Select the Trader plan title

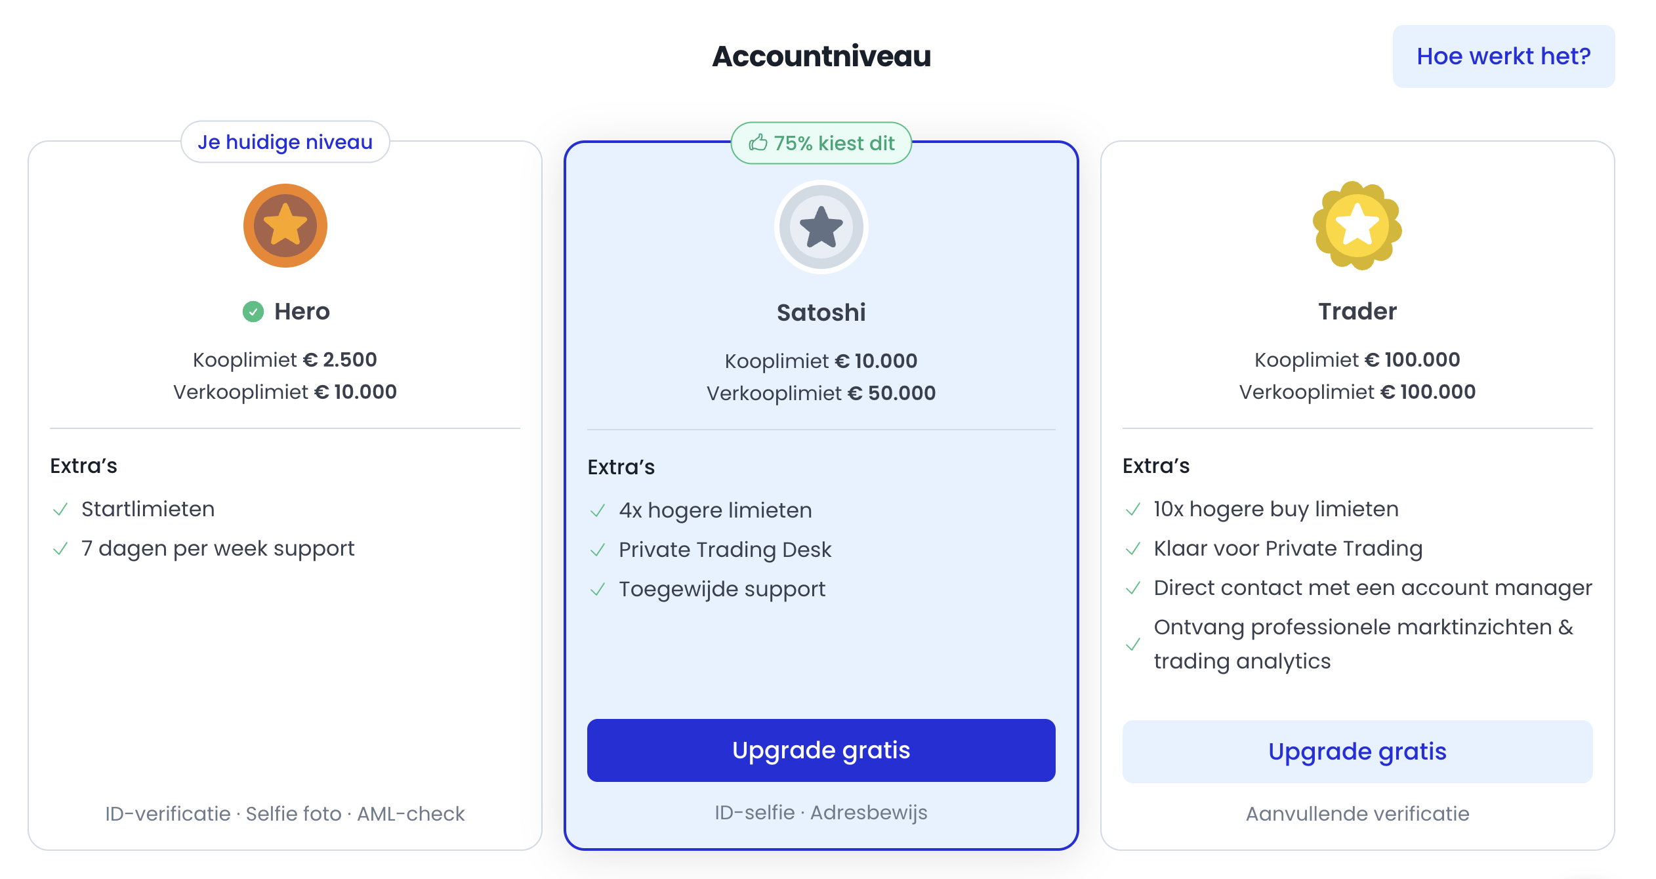click(1357, 312)
